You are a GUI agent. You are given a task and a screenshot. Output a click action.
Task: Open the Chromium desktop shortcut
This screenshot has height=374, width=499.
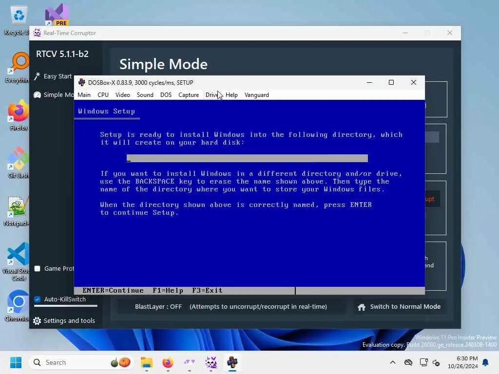[x=18, y=306]
